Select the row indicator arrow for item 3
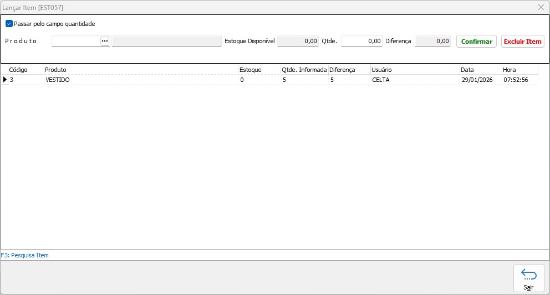 tap(5, 80)
